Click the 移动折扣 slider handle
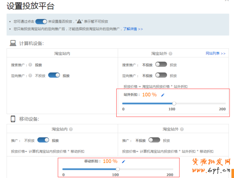 (x=118, y=169)
